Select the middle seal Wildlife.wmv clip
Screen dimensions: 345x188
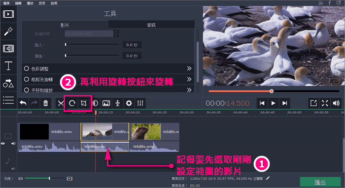(x=104, y=131)
